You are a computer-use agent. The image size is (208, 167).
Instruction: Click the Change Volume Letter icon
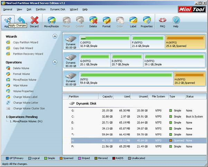point(8,102)
